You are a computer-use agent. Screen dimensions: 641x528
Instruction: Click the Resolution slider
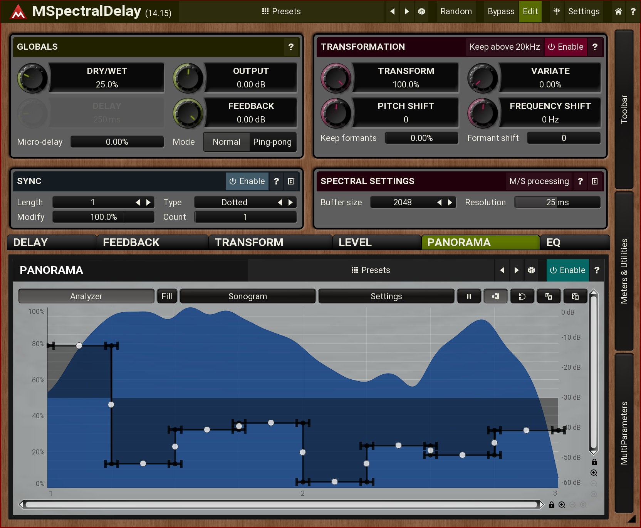557,203
